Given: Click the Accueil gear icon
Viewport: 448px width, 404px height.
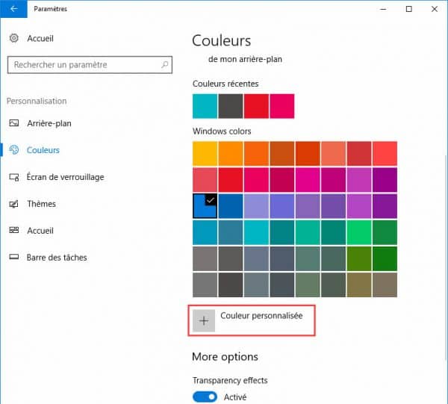Looking at the screenshot, I should click(13, 38).
